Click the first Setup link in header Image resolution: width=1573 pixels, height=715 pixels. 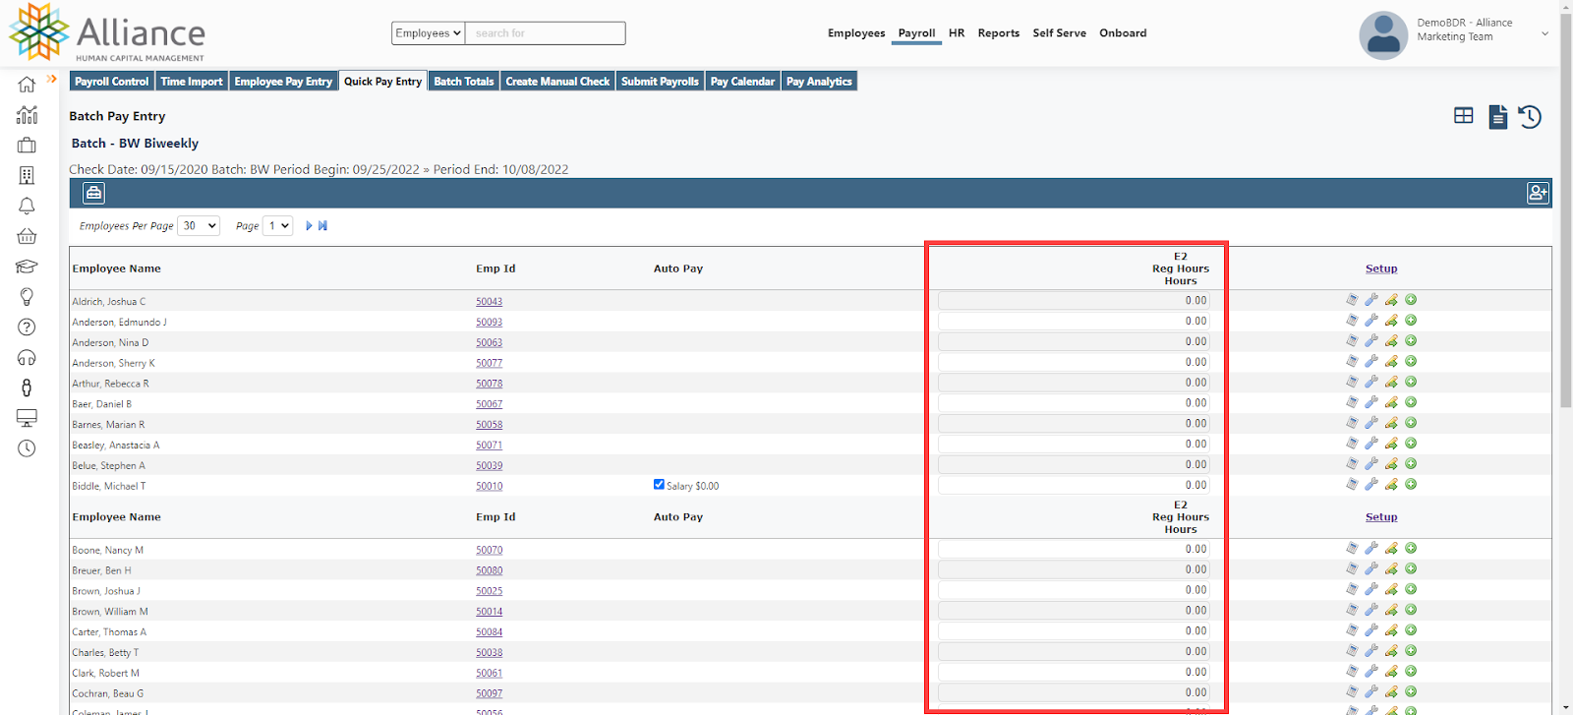[x=1381, y=268]
